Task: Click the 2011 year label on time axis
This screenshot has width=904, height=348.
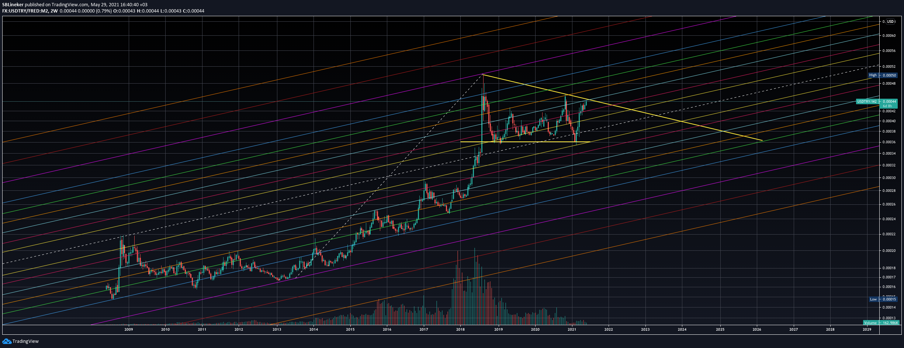Action: (202, 330)
